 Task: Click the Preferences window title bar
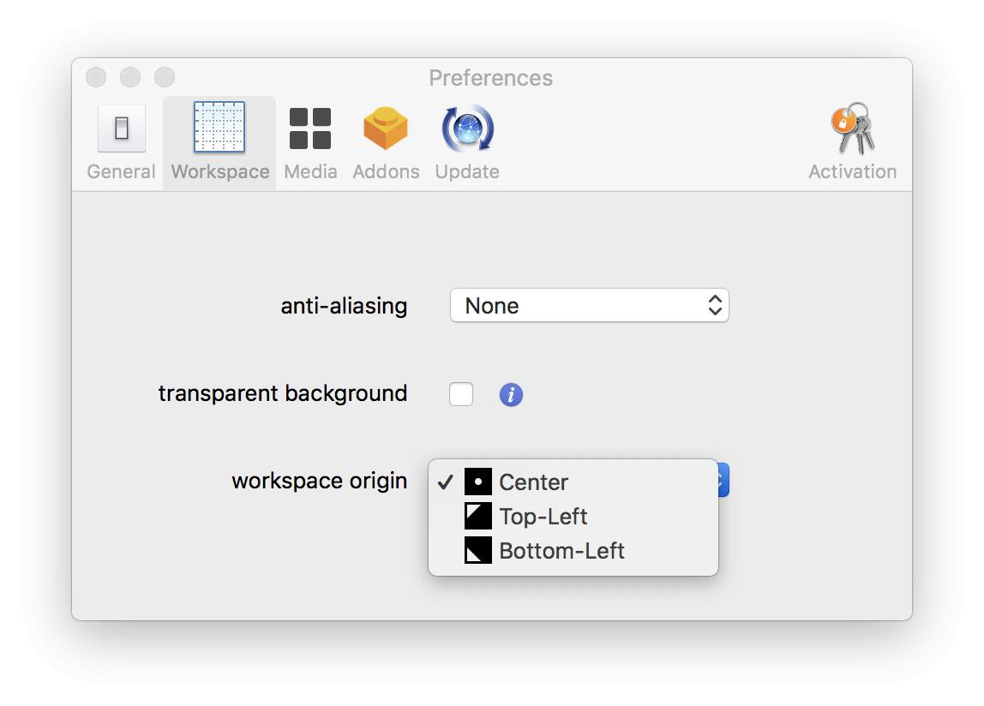tap(490, 78)
